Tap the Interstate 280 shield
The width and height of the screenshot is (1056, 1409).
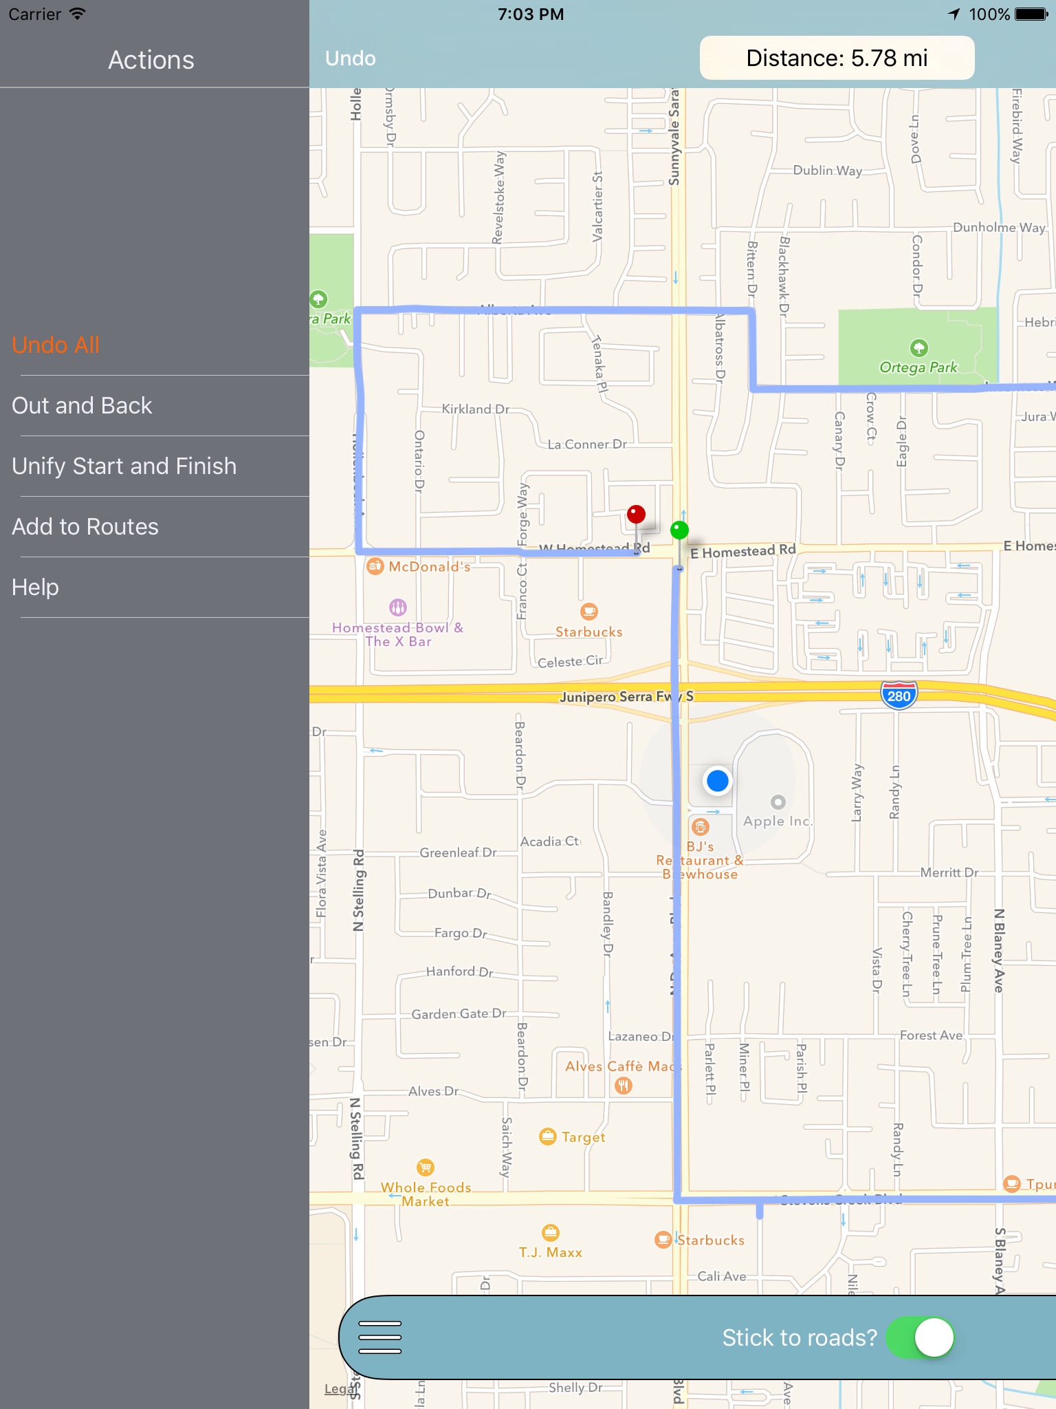pos(899,695)
